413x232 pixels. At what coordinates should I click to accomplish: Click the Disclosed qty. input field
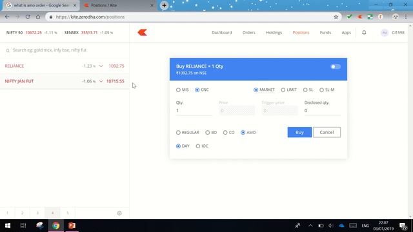click(323, 110)
